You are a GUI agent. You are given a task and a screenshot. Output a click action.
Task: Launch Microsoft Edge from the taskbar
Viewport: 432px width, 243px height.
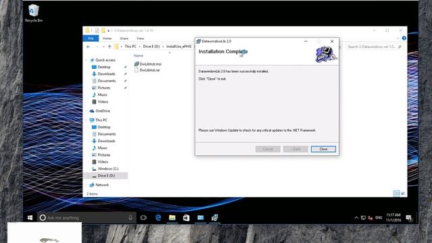pos(158,217)
